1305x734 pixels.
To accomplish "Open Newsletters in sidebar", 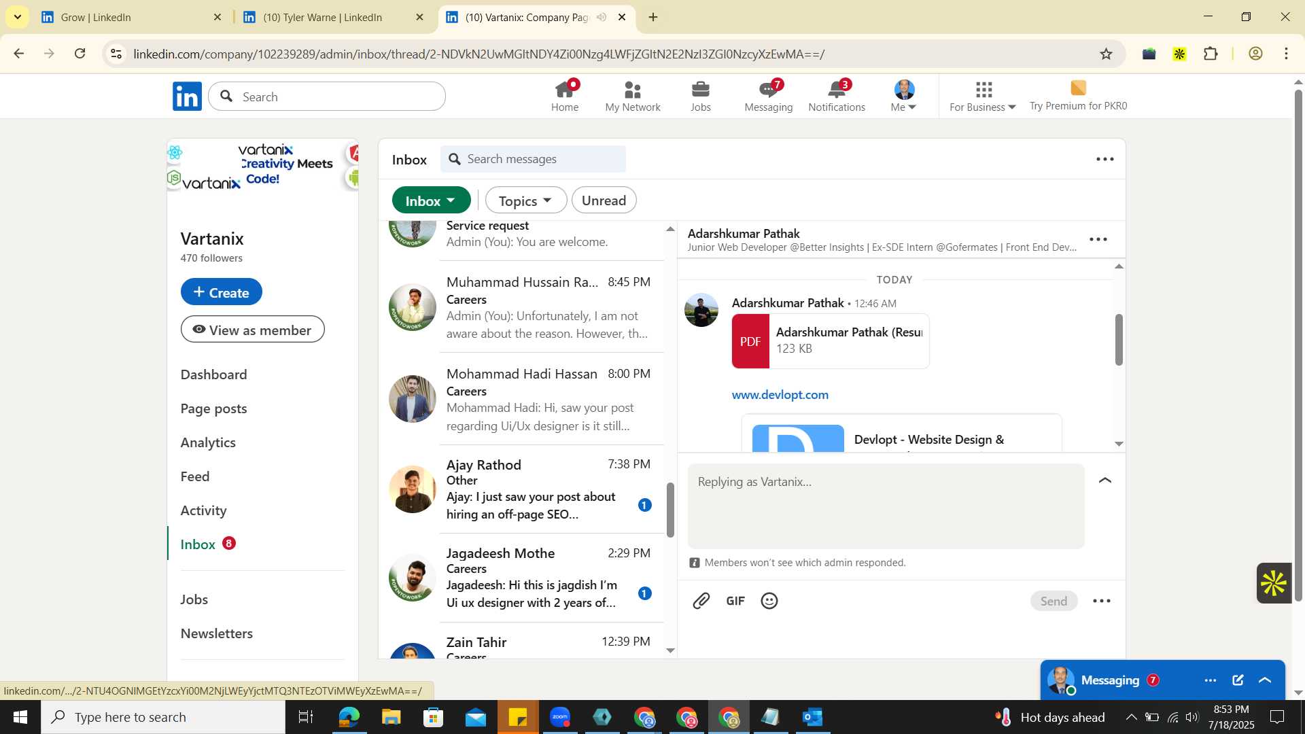I will tap(216, 633).
